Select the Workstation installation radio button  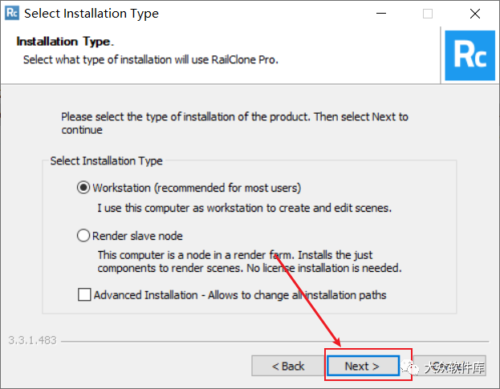pos(83,188)
